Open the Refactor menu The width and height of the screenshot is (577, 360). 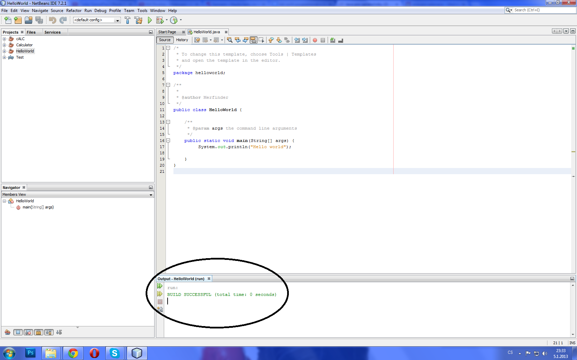74,11
